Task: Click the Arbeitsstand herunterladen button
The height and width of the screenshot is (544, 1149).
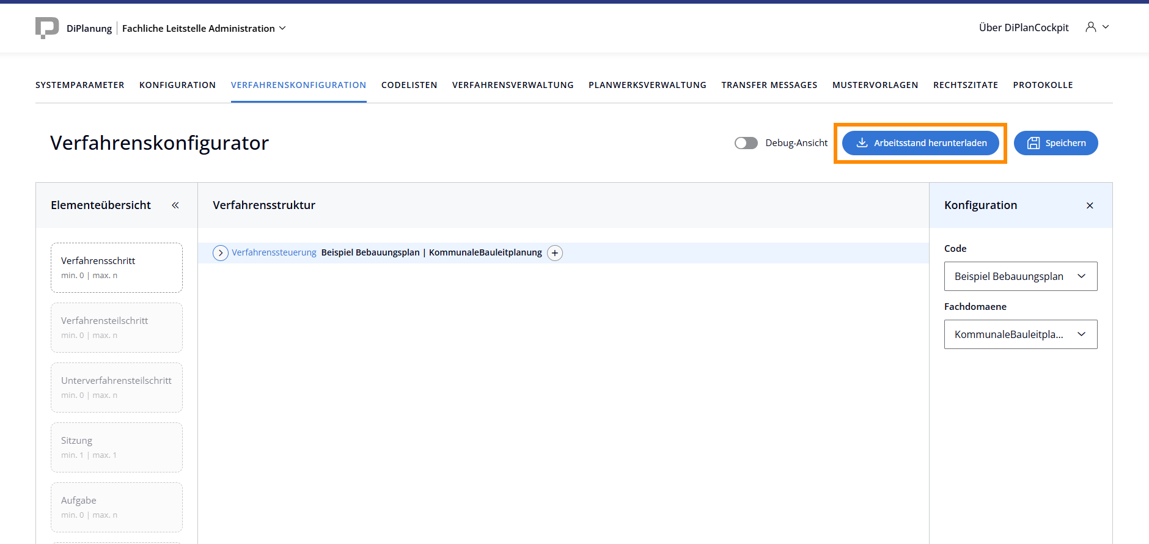Action: coord(920,143)
